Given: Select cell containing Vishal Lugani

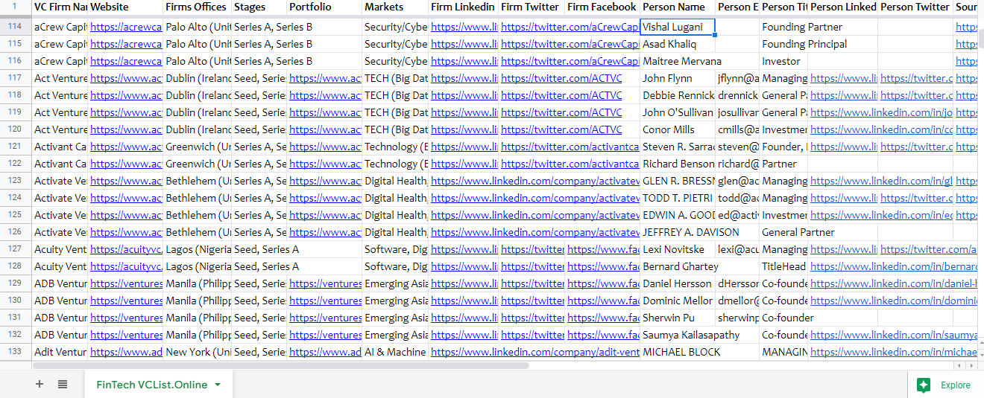Looking at the screenshot, I should (x=678, y=27).
